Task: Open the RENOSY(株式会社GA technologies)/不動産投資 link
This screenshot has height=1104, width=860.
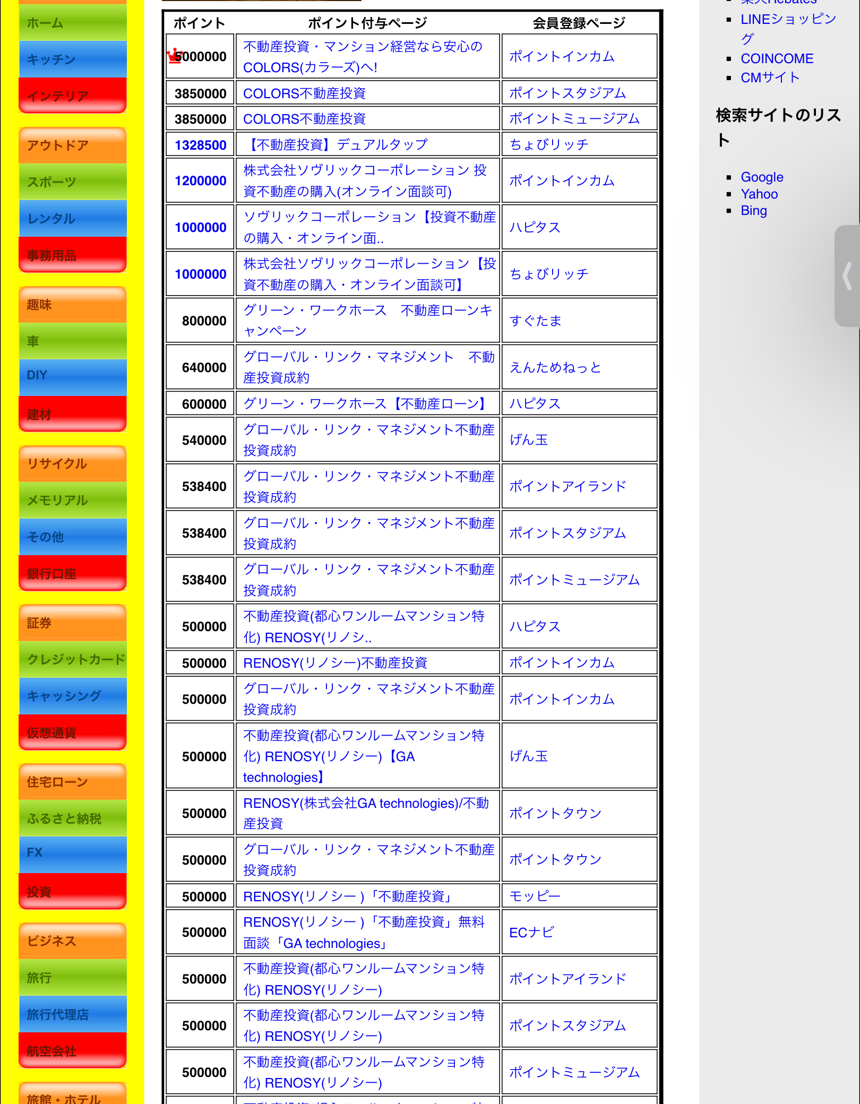Action: coord(366,813)
